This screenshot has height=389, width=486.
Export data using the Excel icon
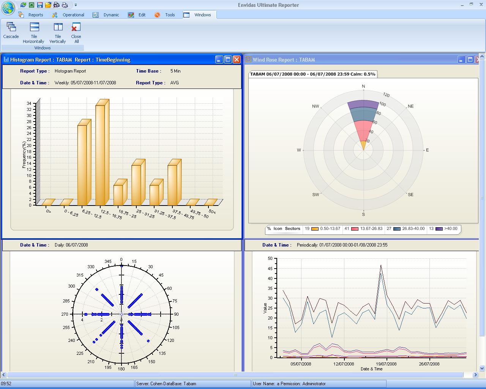32,5
